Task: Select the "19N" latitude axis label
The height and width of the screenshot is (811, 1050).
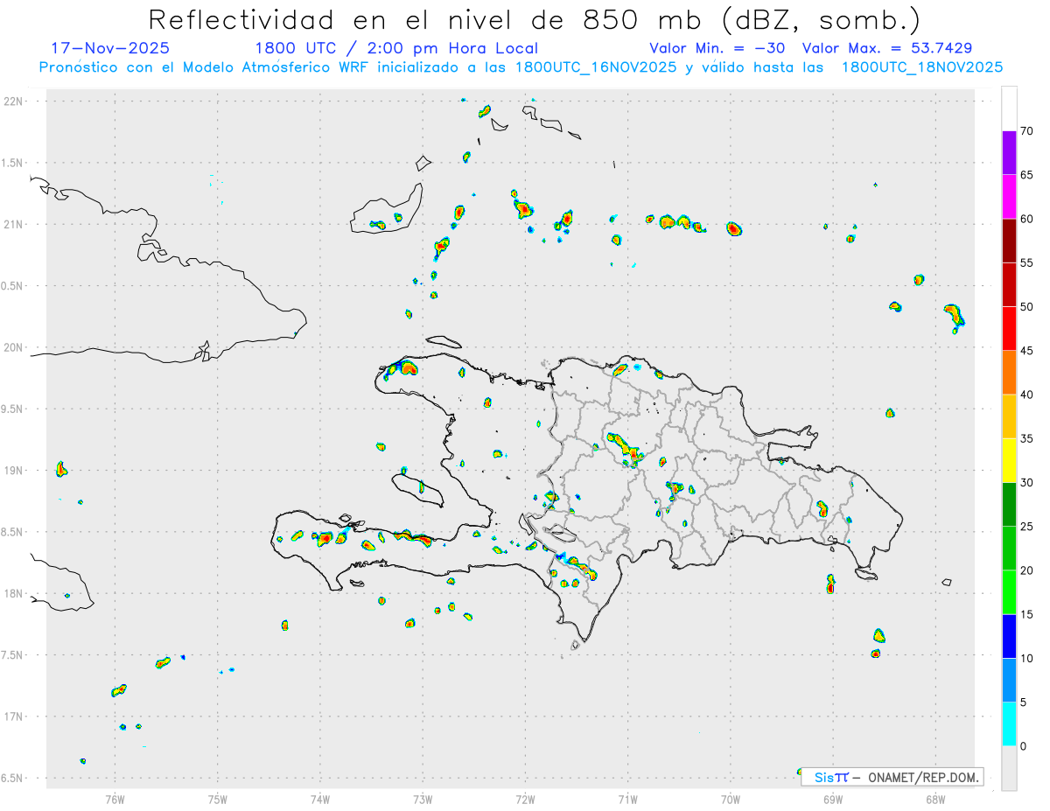Action: click(x=15, y=471)
